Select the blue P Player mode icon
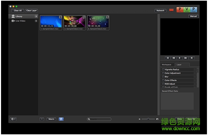The height and width of the screenshot is (135, 208). 193,10
